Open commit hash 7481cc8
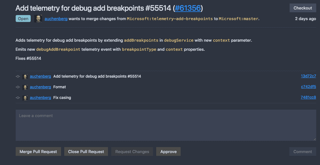This screenshot has width=320, height=165. point(308,97)
